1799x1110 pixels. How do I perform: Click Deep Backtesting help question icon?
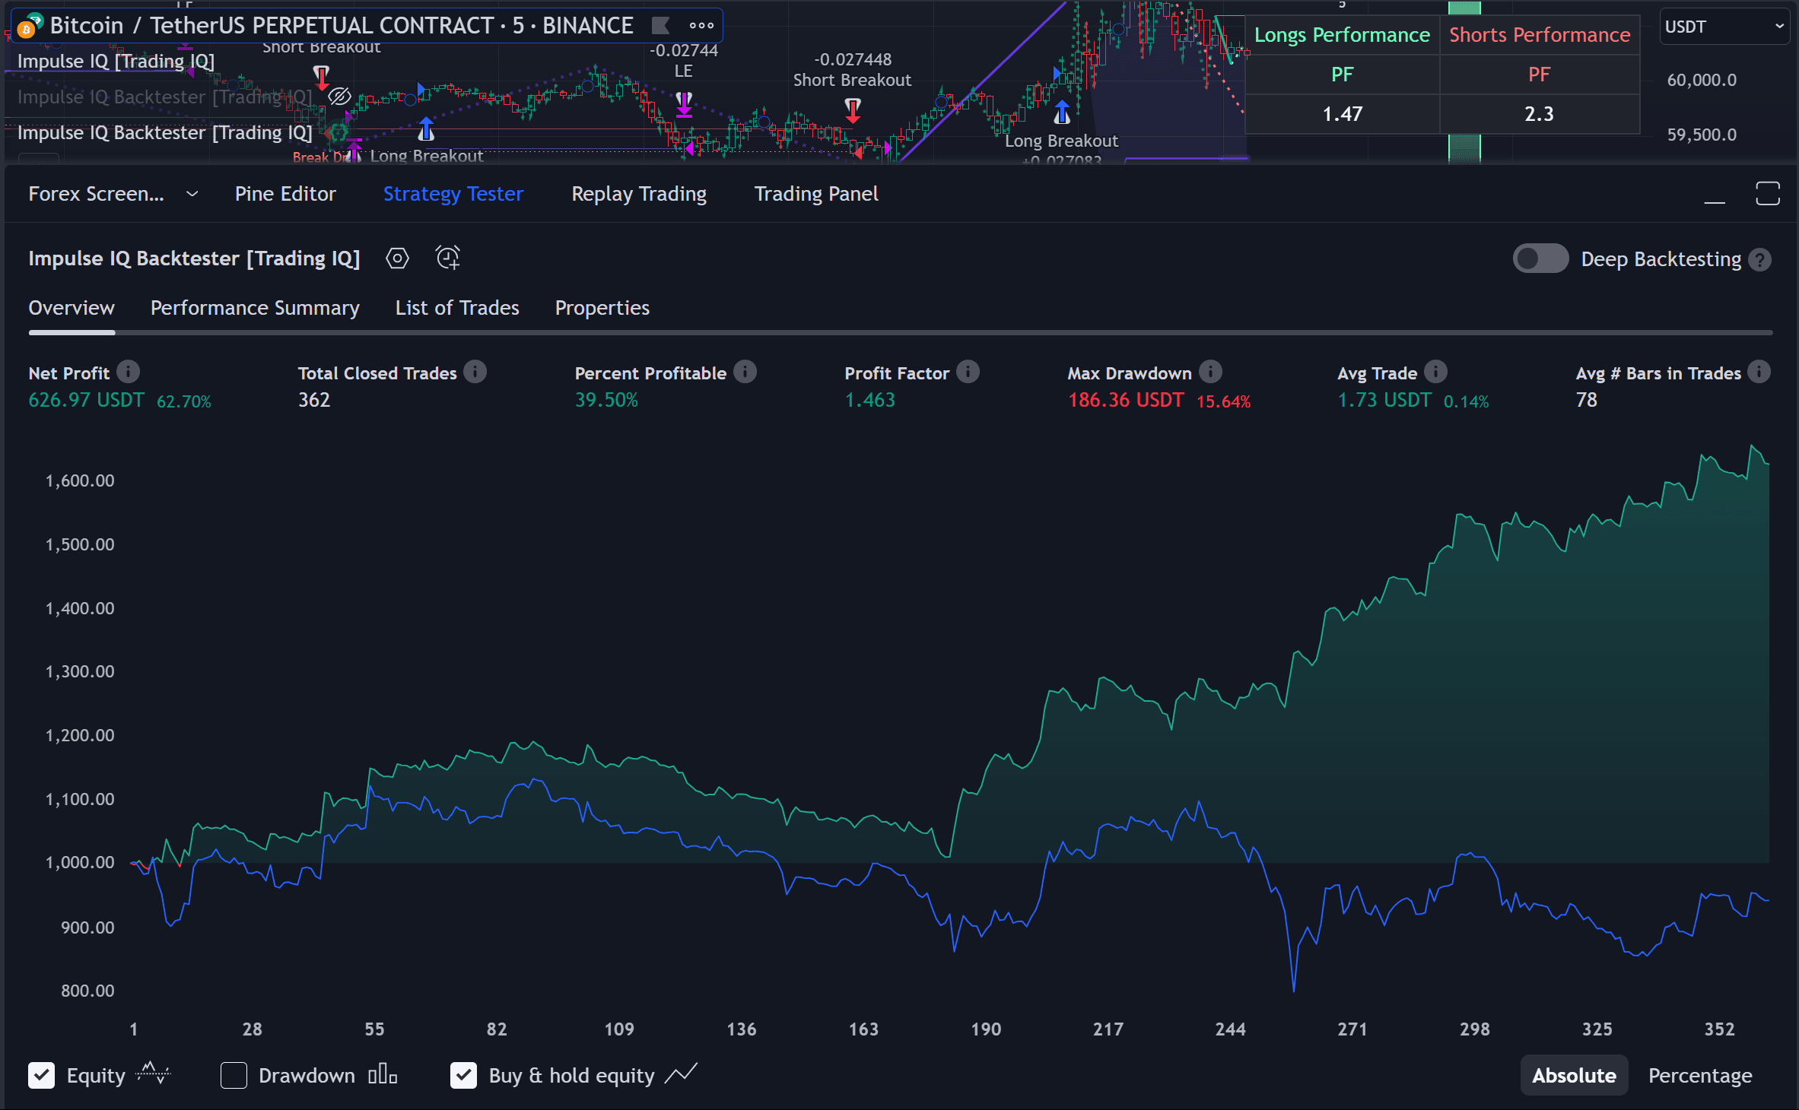1760,260
